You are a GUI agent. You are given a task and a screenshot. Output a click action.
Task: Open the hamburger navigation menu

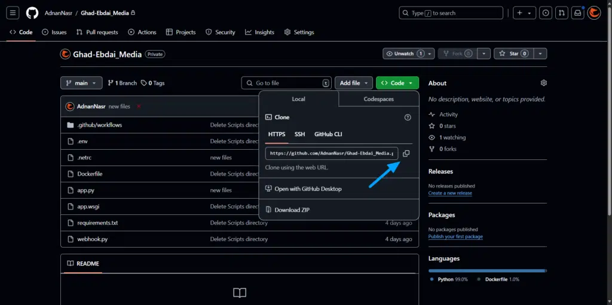13,13
